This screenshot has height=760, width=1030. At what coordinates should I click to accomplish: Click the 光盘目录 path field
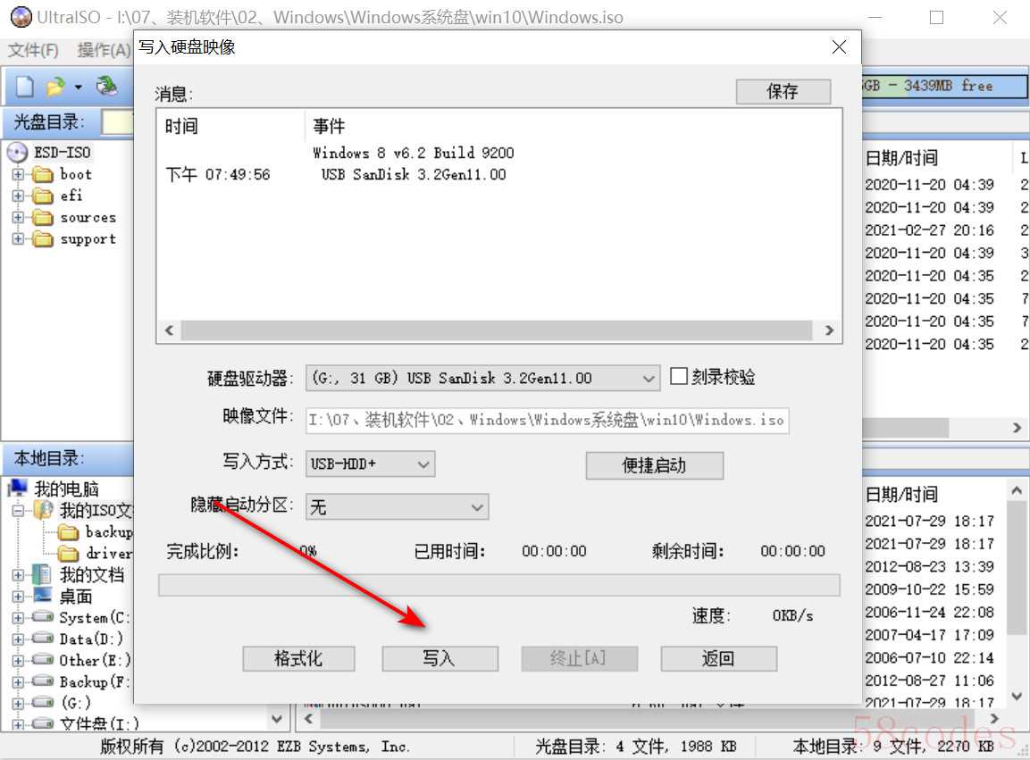point(118,123)
